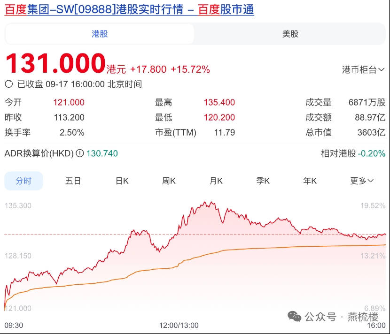Show the 年K candlestick chart
The height and width of the screenshot is (334, 390).
pos(310,181)
